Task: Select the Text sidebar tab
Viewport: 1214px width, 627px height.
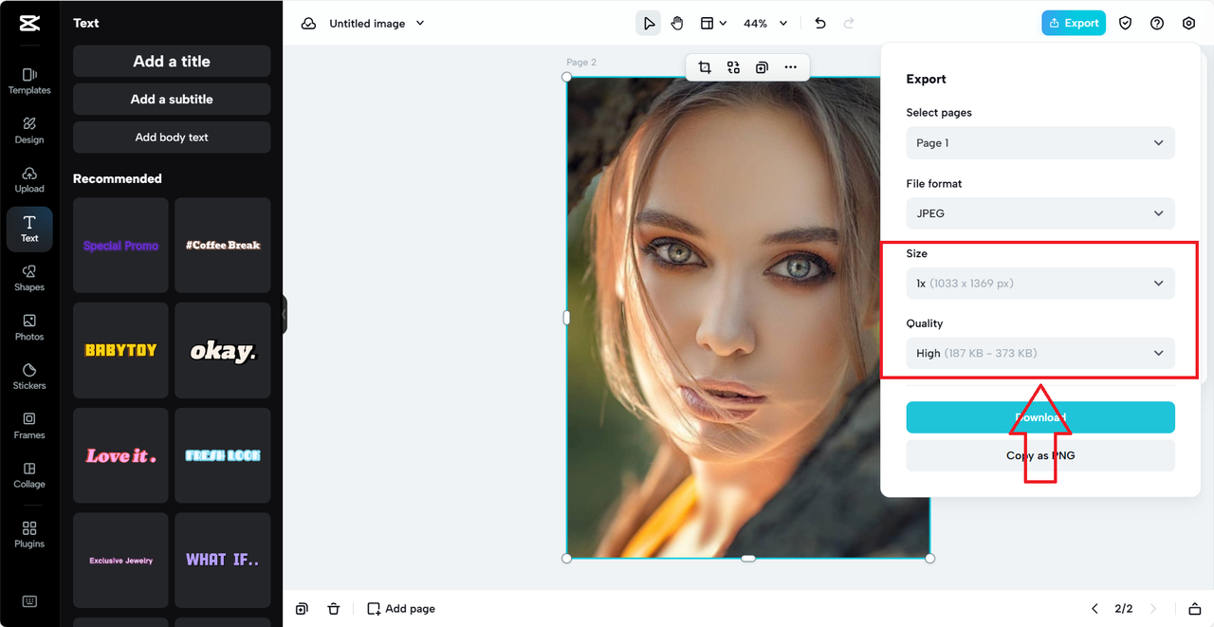Action: click(29, 229)
